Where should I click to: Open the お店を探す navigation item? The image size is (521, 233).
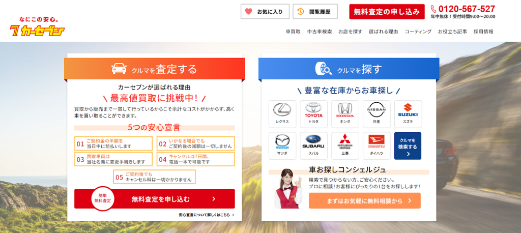pos(350,32)
